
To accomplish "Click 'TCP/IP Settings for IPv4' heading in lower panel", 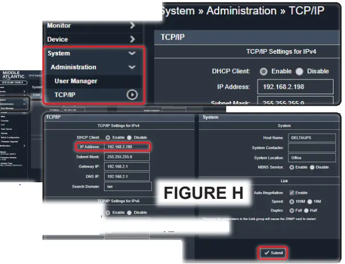I will 118,126.
